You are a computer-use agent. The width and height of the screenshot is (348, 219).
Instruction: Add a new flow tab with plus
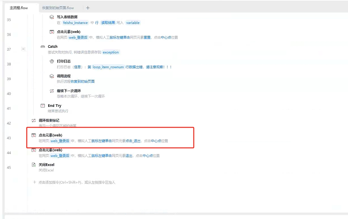click(88, 8)
